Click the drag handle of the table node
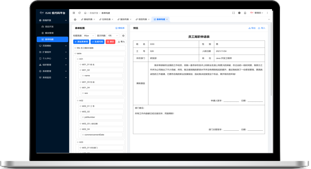The width and height of the screenshot is (311, 169). point(75,53)
